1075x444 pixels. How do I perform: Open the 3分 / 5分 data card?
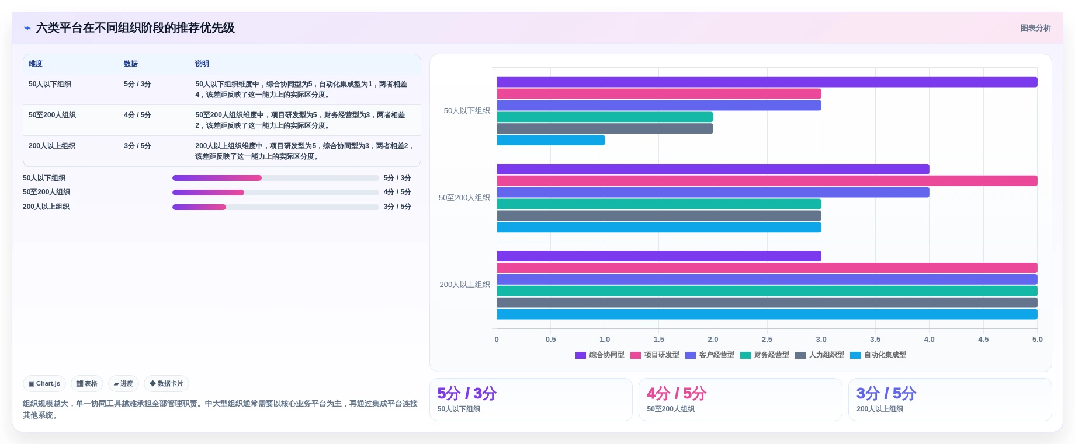click(950, 400)
